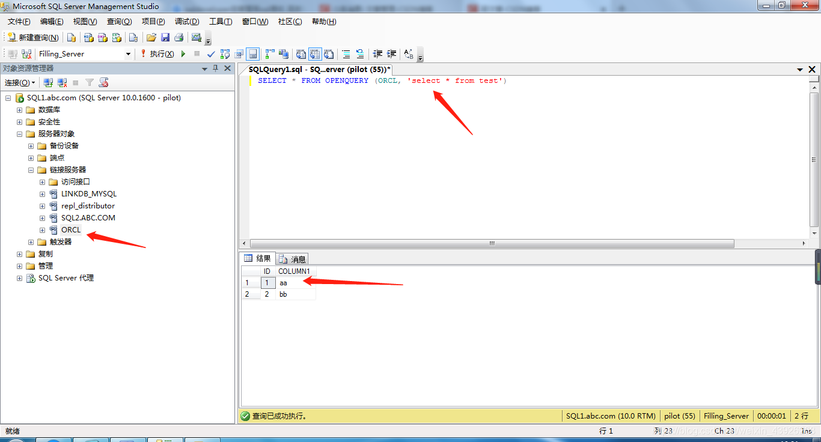Open the Query Options icon

pos(239,54)
